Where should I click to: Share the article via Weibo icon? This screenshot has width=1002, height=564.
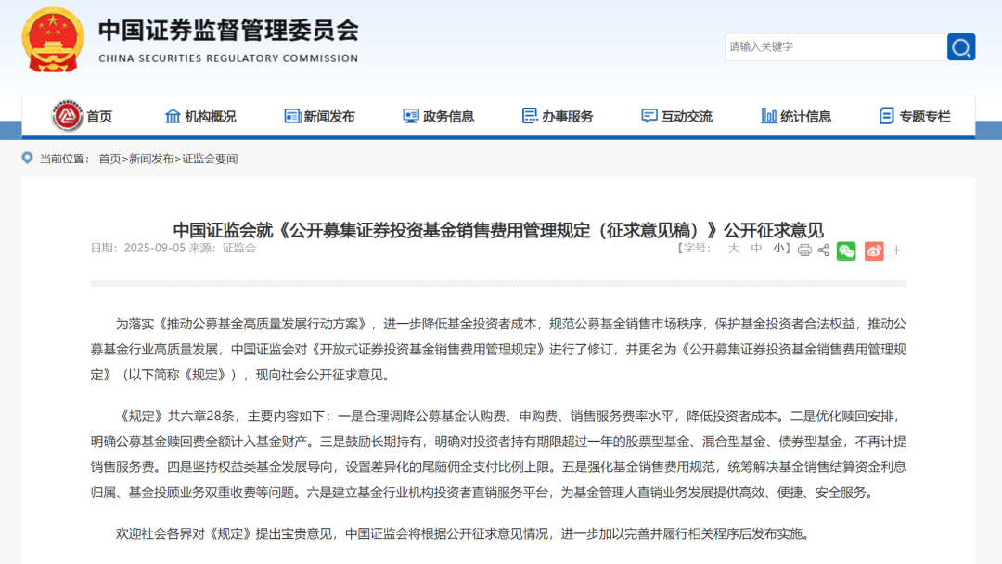874,251
